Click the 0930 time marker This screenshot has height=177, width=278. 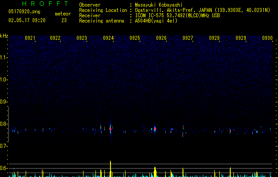click(267, 38)
